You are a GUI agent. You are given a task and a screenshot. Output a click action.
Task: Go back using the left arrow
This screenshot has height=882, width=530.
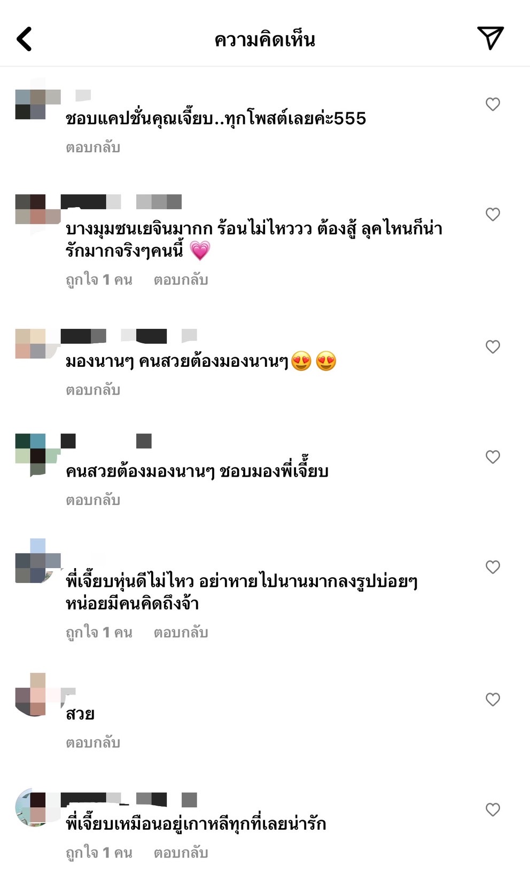tap(24, 39)
